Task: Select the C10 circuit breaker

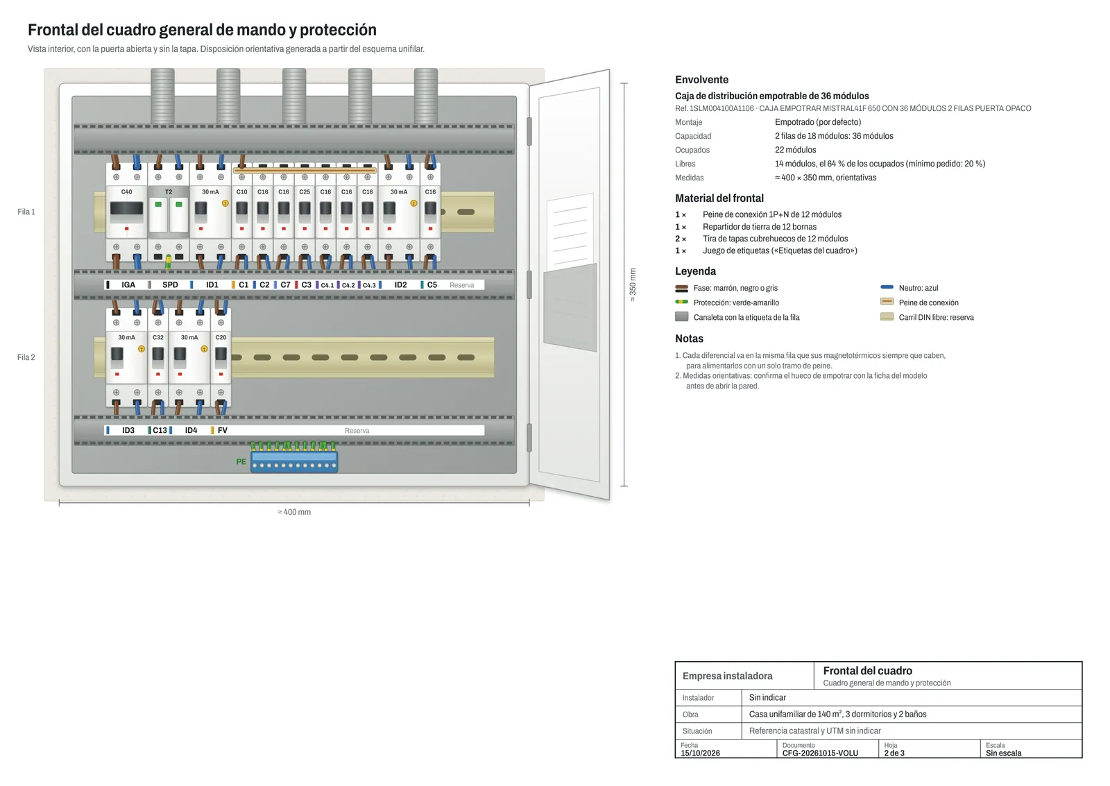Action: pyautogui.click(x=241, y=212)
